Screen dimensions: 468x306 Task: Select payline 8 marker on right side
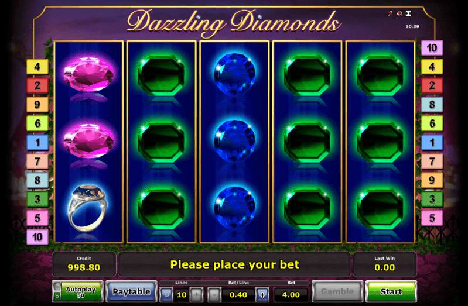432,104
